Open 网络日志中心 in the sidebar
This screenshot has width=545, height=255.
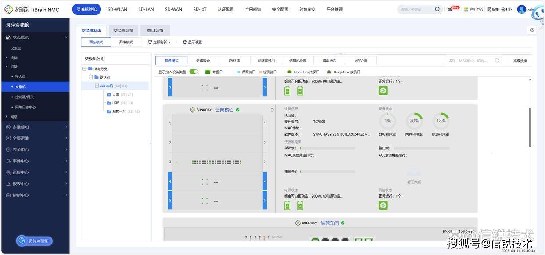[x=25, y=107]
